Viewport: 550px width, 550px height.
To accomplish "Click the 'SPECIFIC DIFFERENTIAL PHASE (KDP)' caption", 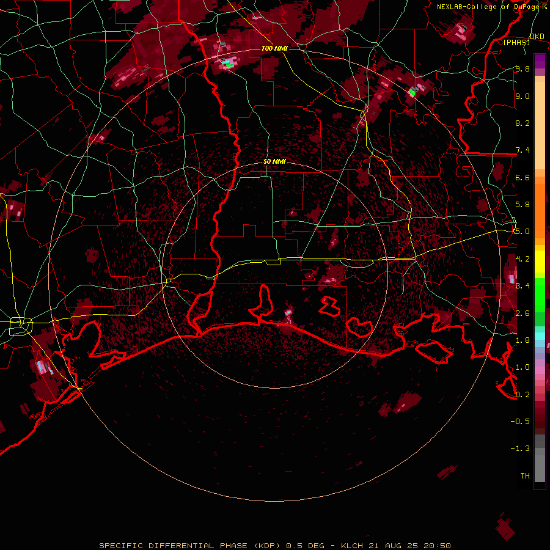I will [x=191, y=546].
